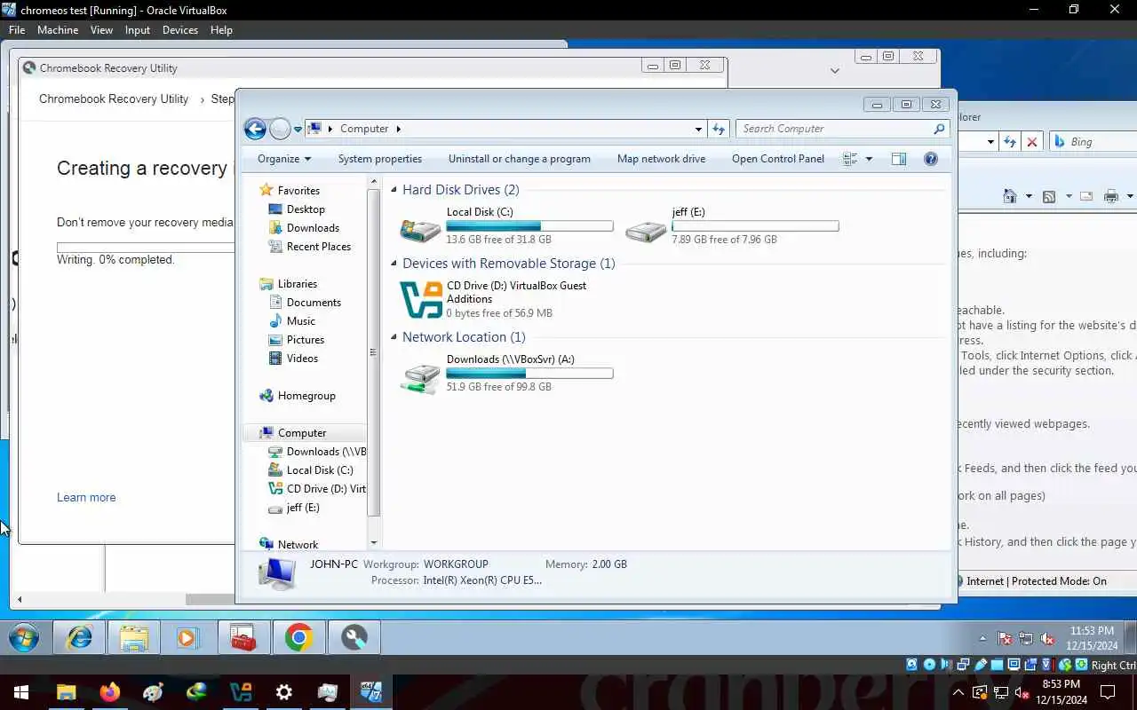Image resolution: width=1137 pixels, height=710 pixels.
Task: Open Explorer help question mark icon
Action: tap(931, 159)
